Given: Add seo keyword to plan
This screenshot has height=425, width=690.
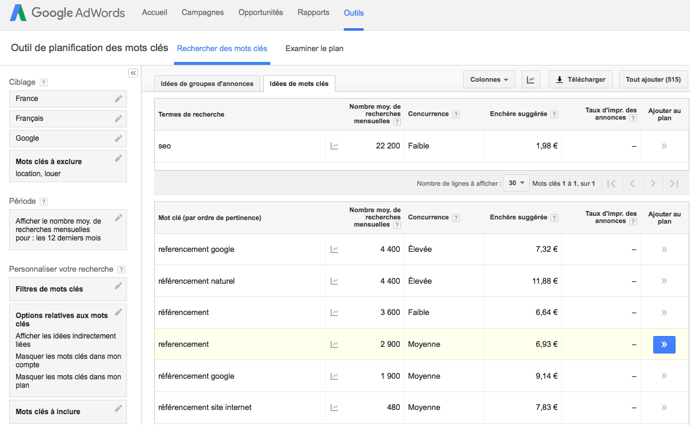Looking at the screenshot, I should click(664, 146).
